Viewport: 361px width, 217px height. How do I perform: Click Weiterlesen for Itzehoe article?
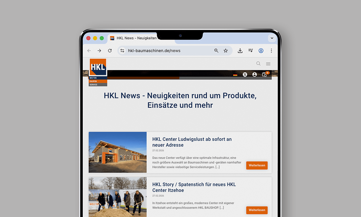point(257,210)
